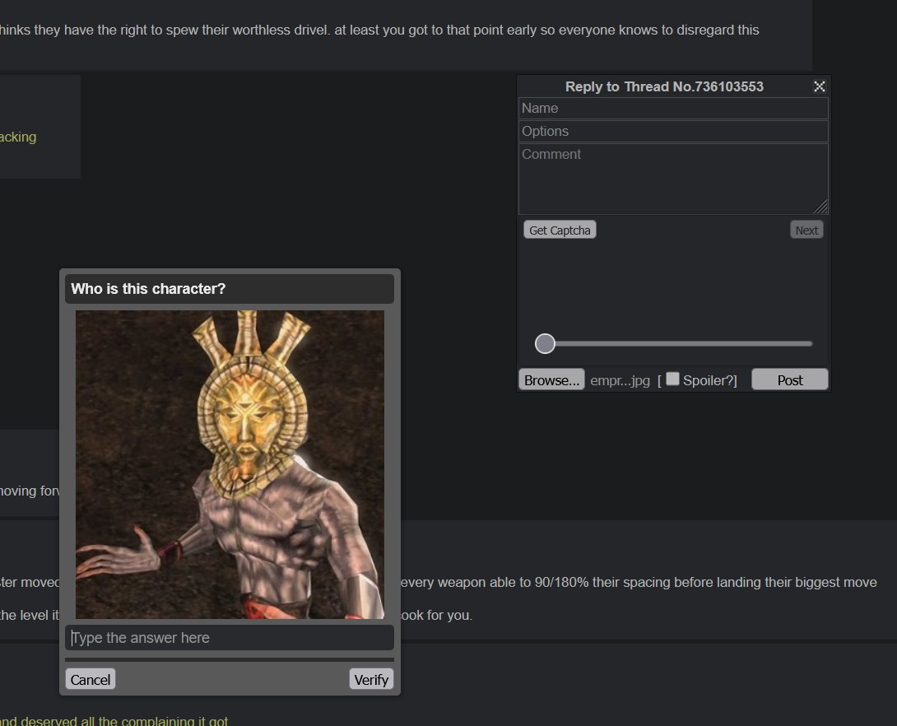
Task: Close the Reply to Thread window
Action: point(819,86)
